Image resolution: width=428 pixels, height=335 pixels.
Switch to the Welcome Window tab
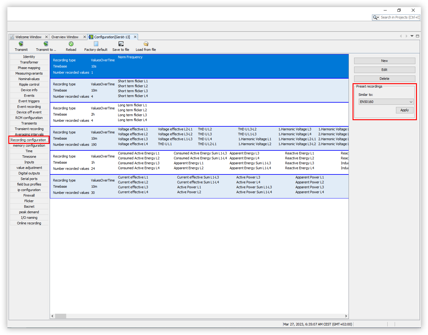tap(28, 37)
